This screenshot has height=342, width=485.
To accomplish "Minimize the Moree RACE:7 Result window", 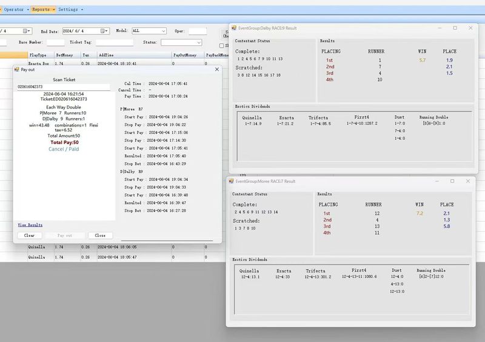I will (436, 181).
